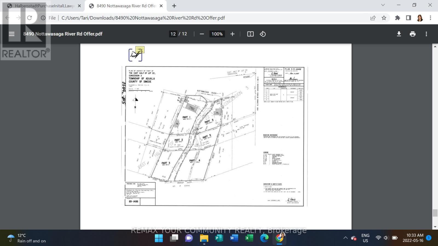Click the vertical scrollbar thumb
The height and width of the screenshot is (246, 438).
pos(435,213)
